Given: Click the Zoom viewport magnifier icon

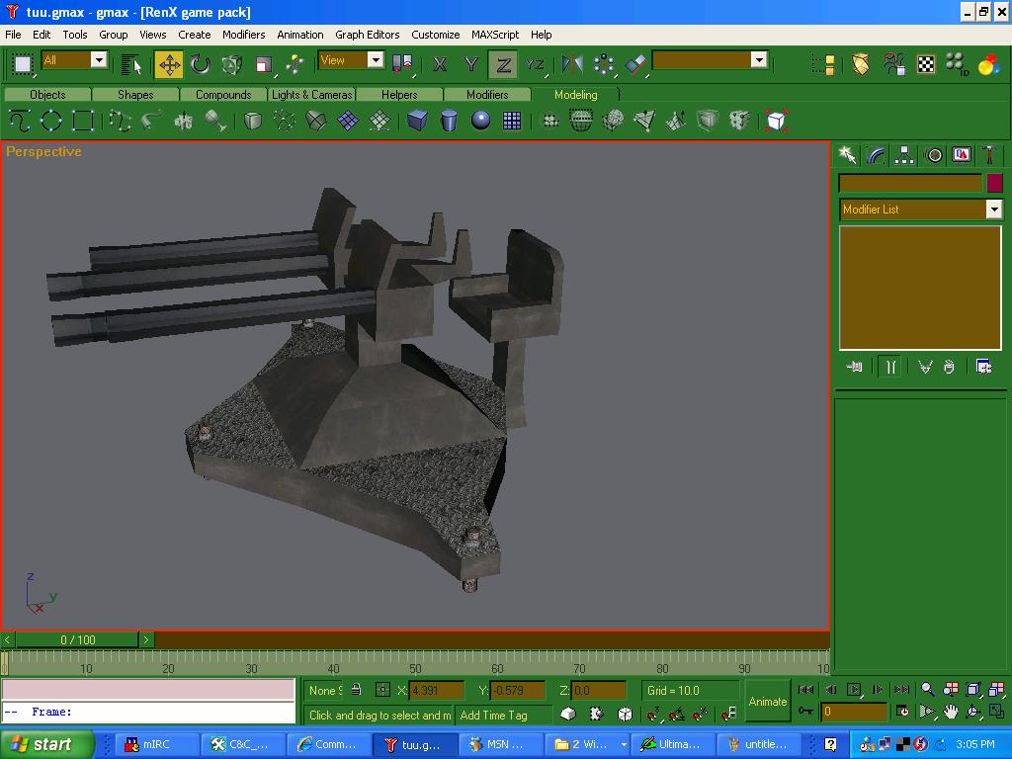Looking at the screenshot, I should (928, 690).
